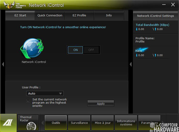This screenshot has width=179, height=132.
Task: Open Network iControl Settings
Action: pyautogui.click(x=155, y=16)
